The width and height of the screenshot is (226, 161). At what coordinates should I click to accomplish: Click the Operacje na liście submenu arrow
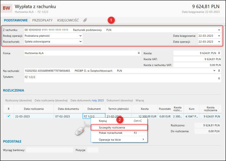pos(143,139)
